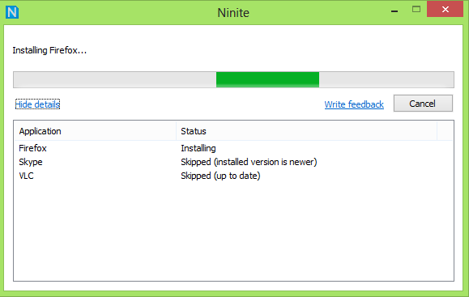Click the blank header column after Status
The width and height of the screenshot is (469, 297).
[445, 131]
